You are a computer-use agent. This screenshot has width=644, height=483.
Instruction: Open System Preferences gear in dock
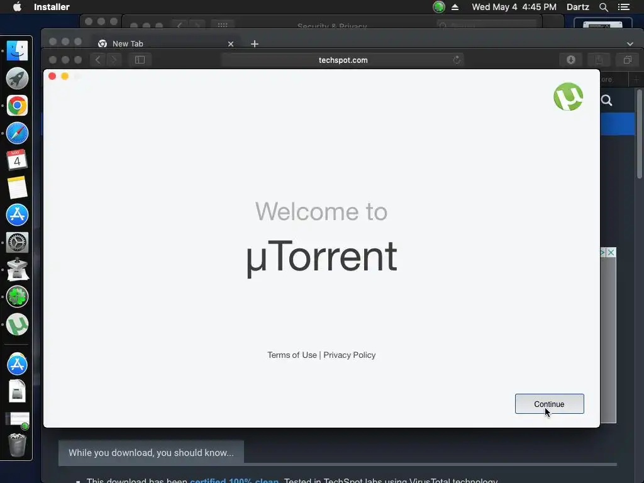click(17, 242)
